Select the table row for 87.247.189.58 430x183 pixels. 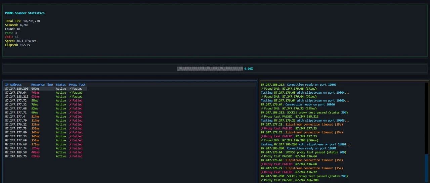click(45, 152)
